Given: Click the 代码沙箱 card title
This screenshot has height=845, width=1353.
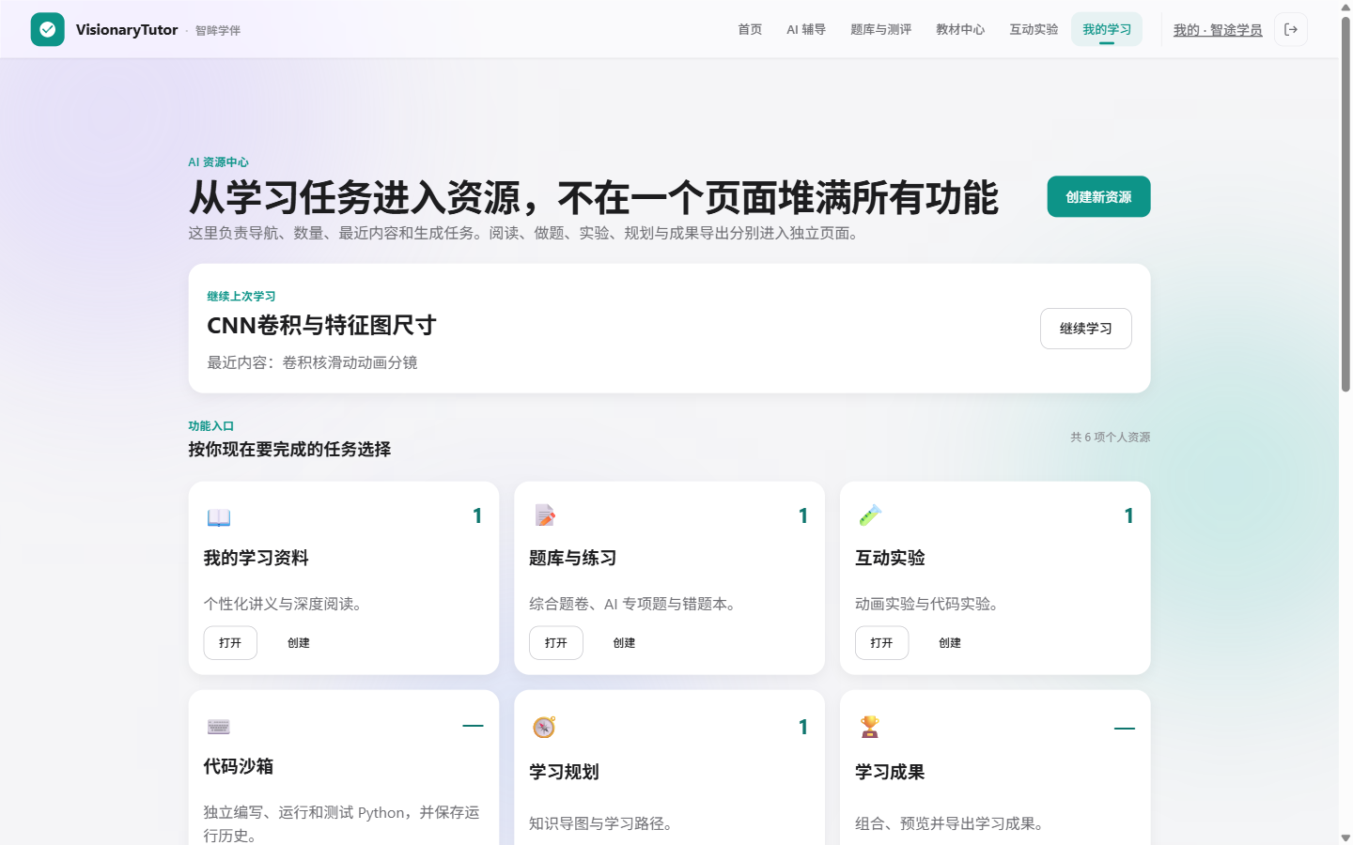Looking at the screenshot, I should [239, 766].
